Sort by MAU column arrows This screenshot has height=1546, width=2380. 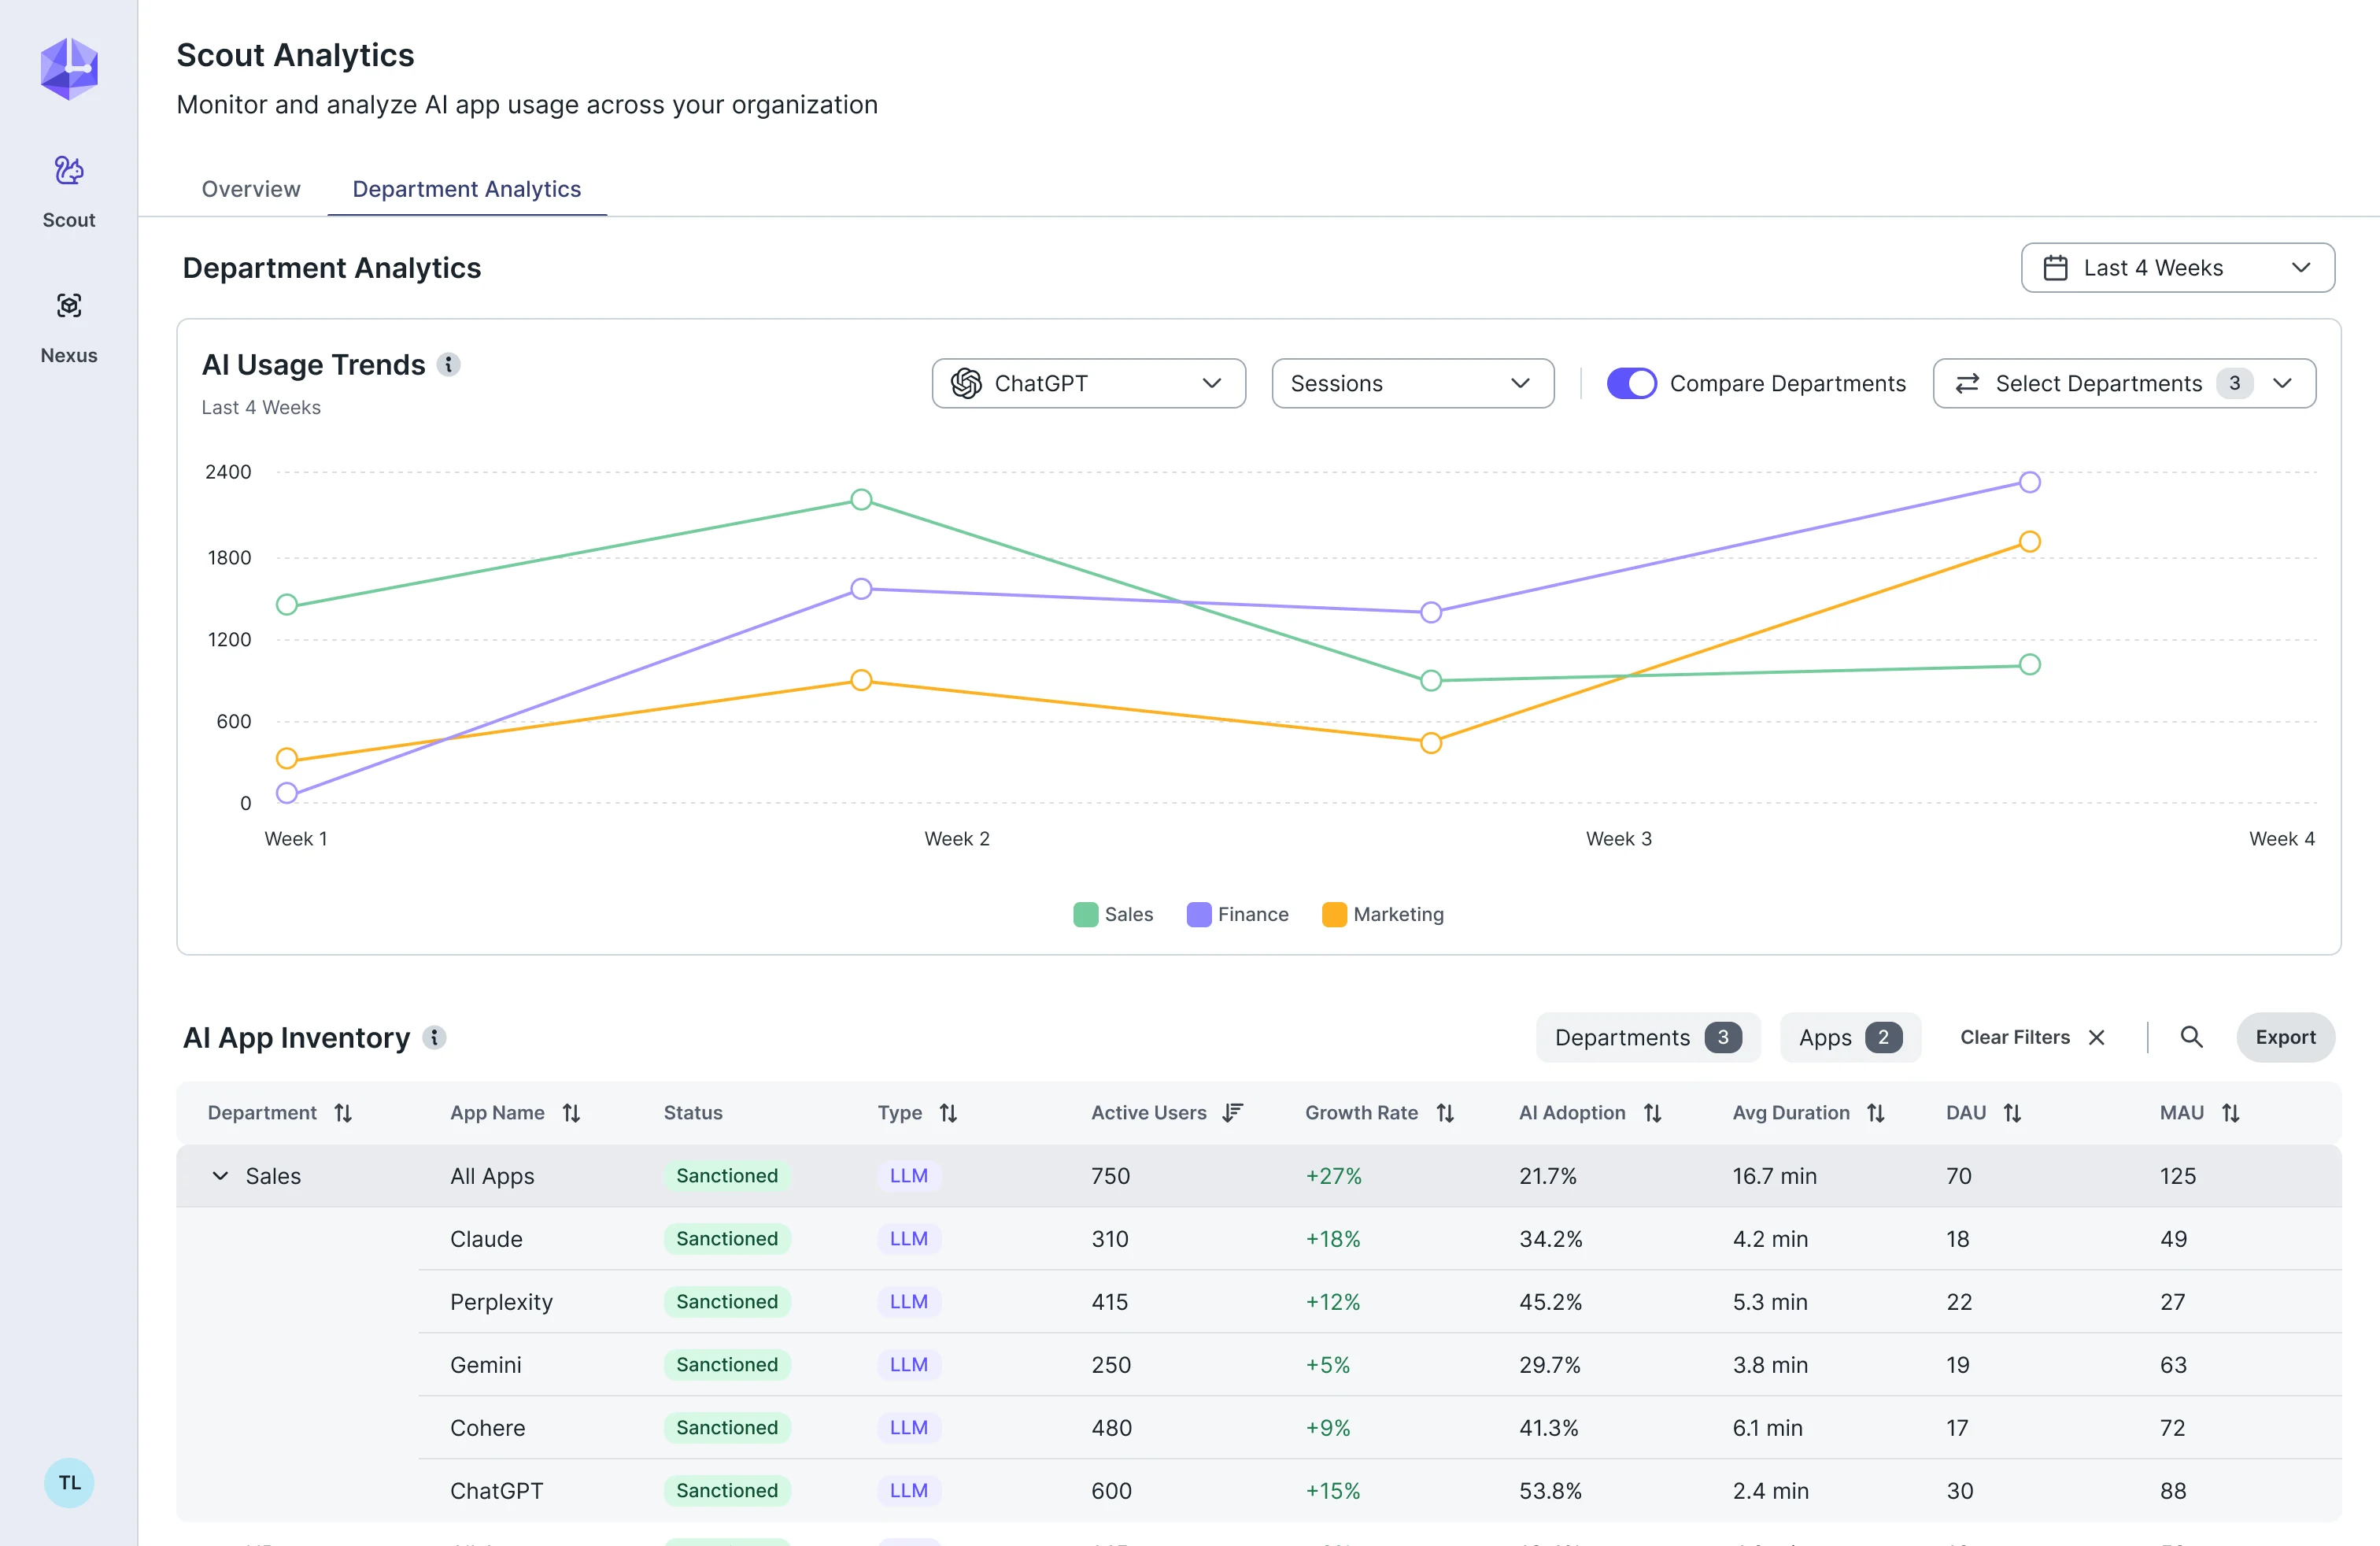point(2230,1113)
